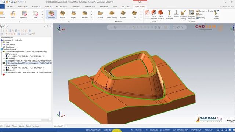The image size is (235, 132).
Task: Select the Multiaxis Curve toolpath
Action: click(100, 15)
